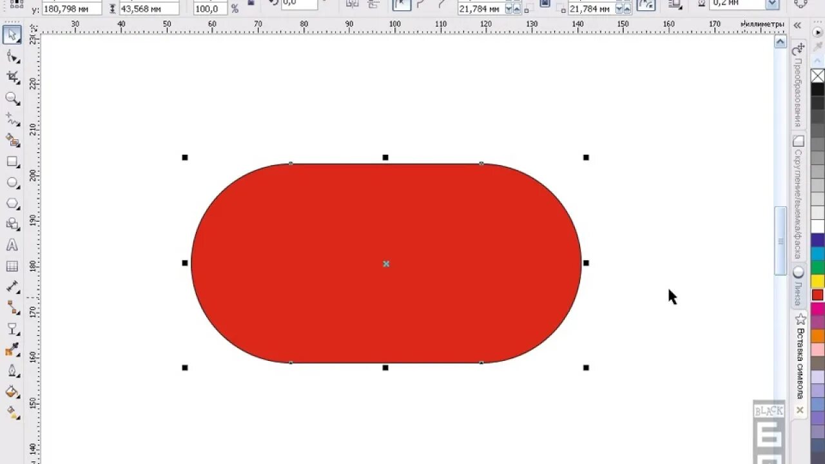Image resolution: width=825 pixels, height=464 pixels.
Task: Open the interactive Blend effects tool
Action: (12, 329)
